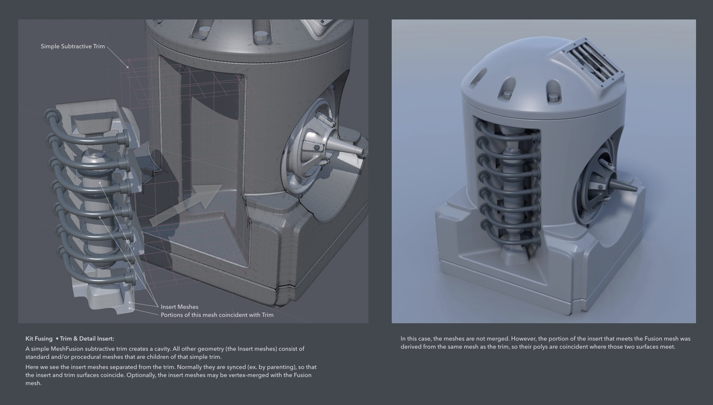Click the vent grille on the rendered dome
The image size is (713, 405).
593,65
